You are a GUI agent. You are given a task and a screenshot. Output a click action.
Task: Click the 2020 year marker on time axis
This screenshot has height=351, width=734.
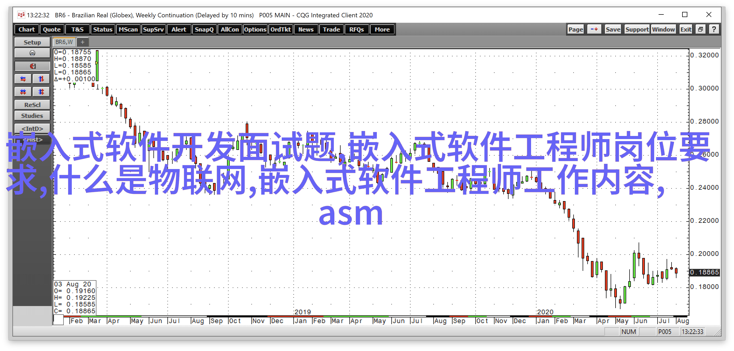545,312
